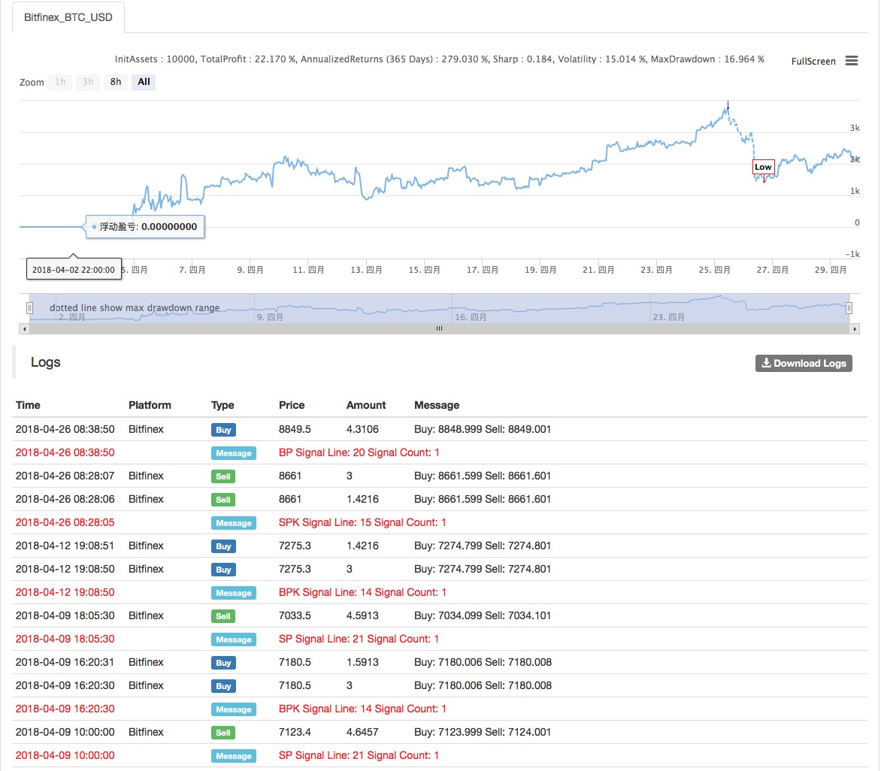Screen dimensions: 884x771
Task: Click message Buy: 7034.099 Sell: 7034.101
Action: pos(483,615)
